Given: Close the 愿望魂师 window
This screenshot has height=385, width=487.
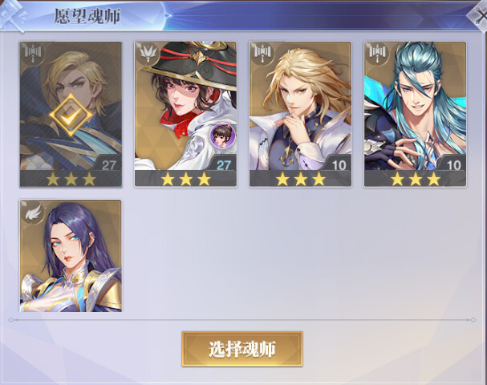Looking at the screenshot, I should pos(479,15).
